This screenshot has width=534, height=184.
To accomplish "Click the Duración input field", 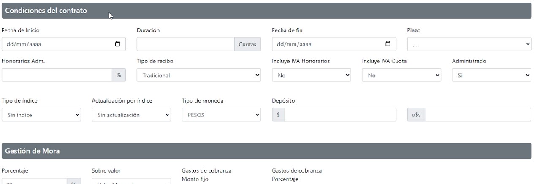I will (185, 44).
